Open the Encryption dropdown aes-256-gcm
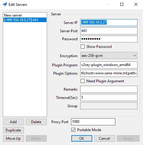Viewport: 143px width, 145px height. (109, 56)
